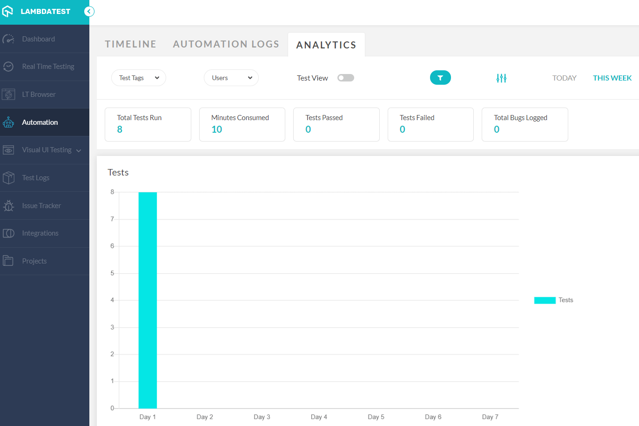Switch to the Timeline tab
The height and width of the screenshot is (426, 639).
[x=130, y=44]
